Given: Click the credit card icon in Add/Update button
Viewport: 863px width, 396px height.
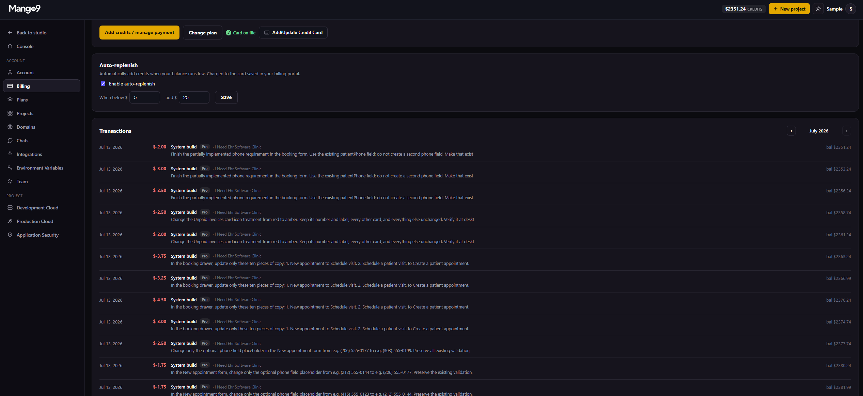Looking at the screenshot, I should pyautogui.click(x=267, y=33).
